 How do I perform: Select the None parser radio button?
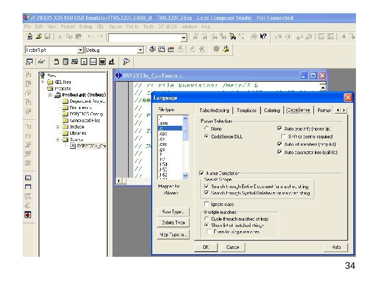[206, 128]
